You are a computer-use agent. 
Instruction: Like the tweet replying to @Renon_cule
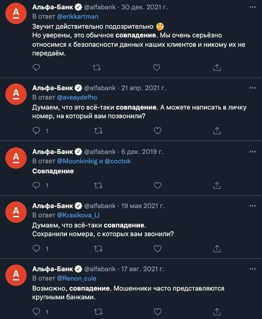(158, 312)
